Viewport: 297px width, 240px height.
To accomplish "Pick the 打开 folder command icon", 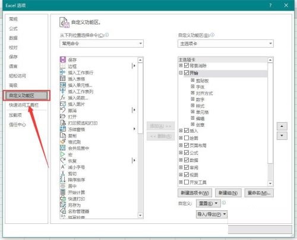I will [63, 117].
